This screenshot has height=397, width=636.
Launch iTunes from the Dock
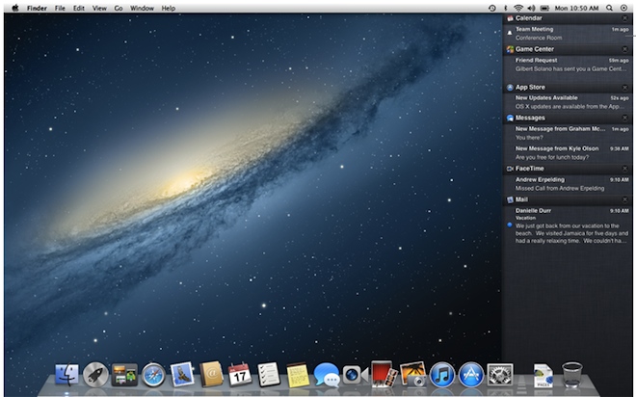coord(442,374)
